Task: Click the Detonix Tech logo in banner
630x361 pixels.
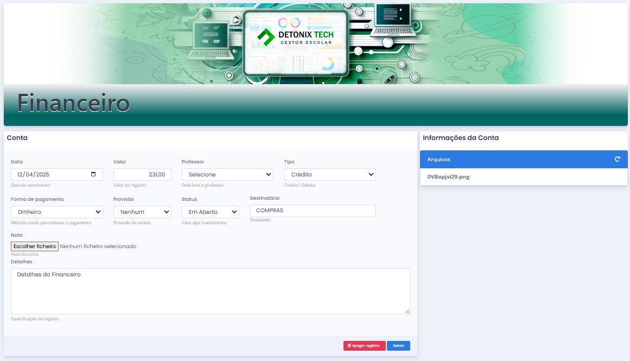Action: 295,36
